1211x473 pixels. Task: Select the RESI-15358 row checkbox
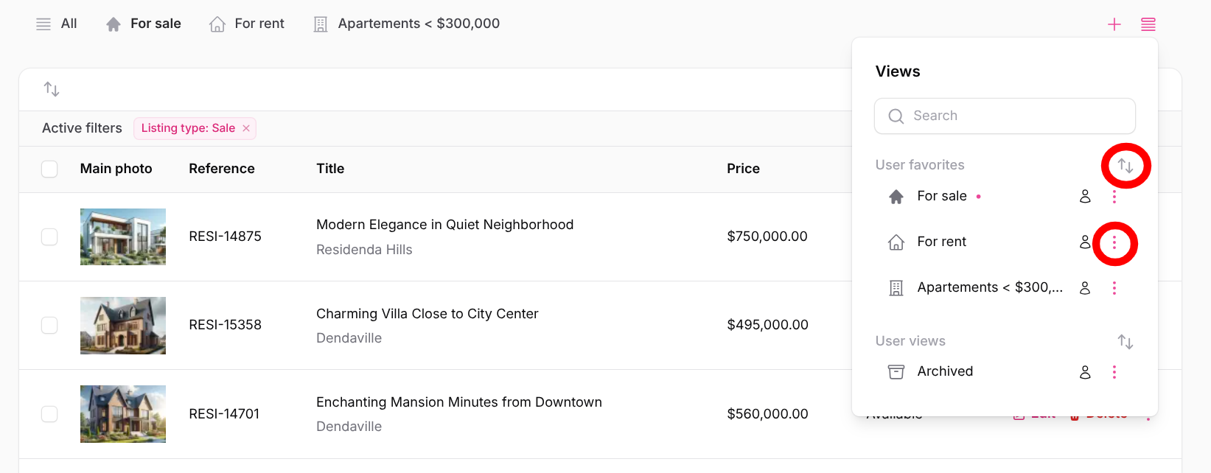click(x=49, y=325)
